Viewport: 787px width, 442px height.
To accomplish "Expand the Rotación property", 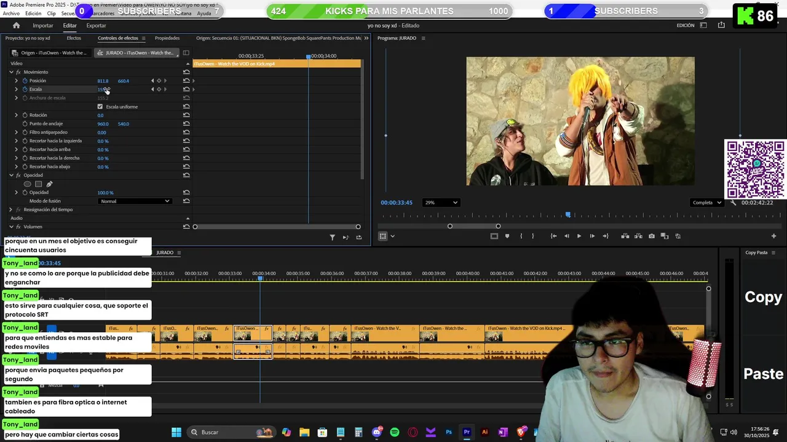I will [x=17, y=115].
